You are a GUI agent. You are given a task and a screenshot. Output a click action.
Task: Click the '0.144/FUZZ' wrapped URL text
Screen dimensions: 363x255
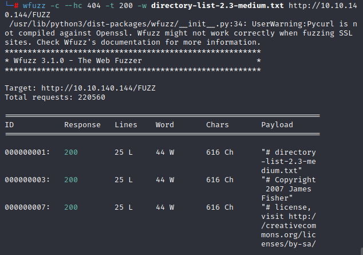[27, 15]
